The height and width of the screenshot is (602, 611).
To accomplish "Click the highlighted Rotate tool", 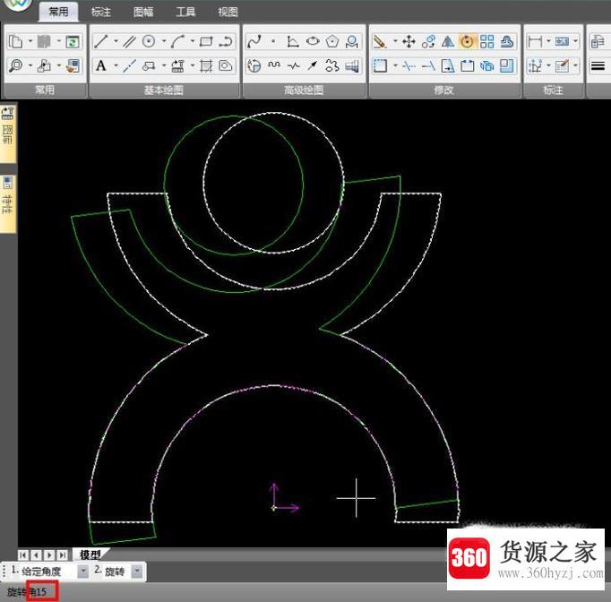I will coord(468,41).
